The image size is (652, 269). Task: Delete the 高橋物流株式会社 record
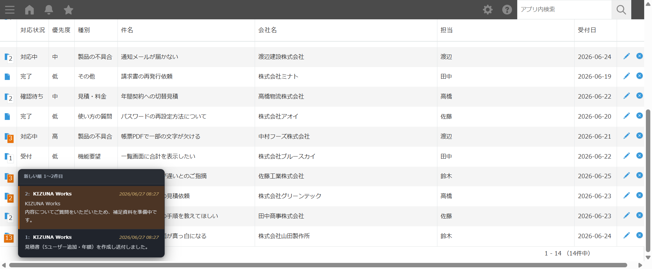(x=639, y=96)
